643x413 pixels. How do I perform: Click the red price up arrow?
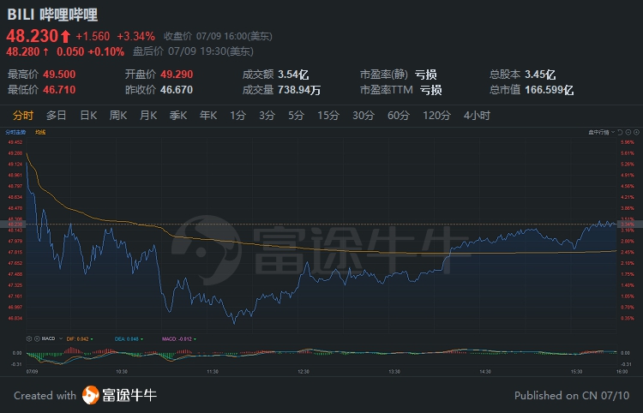pyautogui.click(x=65, y=36)
